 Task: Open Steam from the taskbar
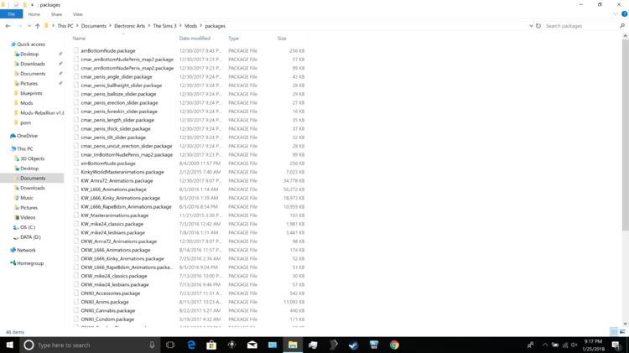(353, 345)
